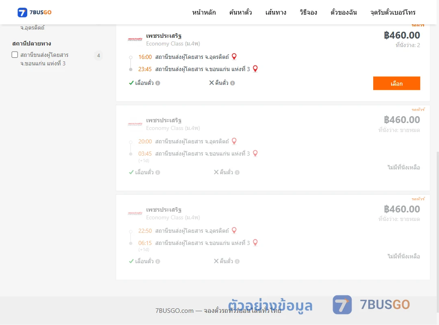Click the 16:00 departure time
The image size is (439, 325).
click(145, 57)
